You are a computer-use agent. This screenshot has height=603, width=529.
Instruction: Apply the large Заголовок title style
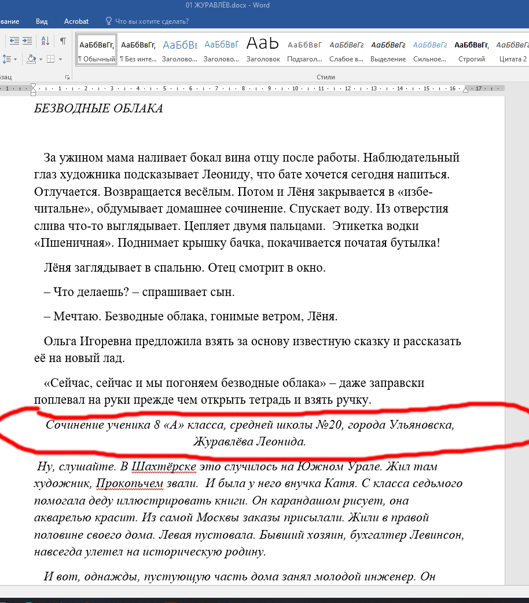pos(263,50)
